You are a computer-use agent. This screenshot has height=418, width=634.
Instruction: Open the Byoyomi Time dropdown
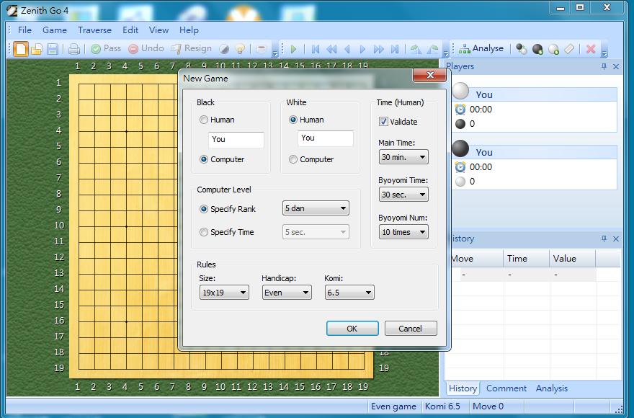pos(403,195)
